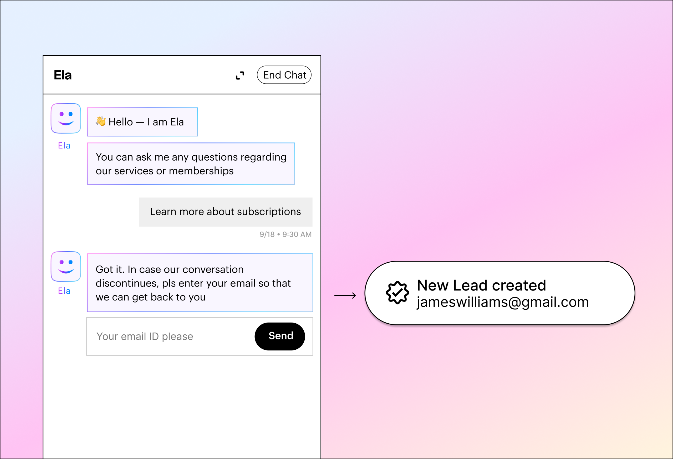Click the top Ela avatar icon
Image resolution: width=673 pixels, height=459 pixels.
click(x=66, y=118)
